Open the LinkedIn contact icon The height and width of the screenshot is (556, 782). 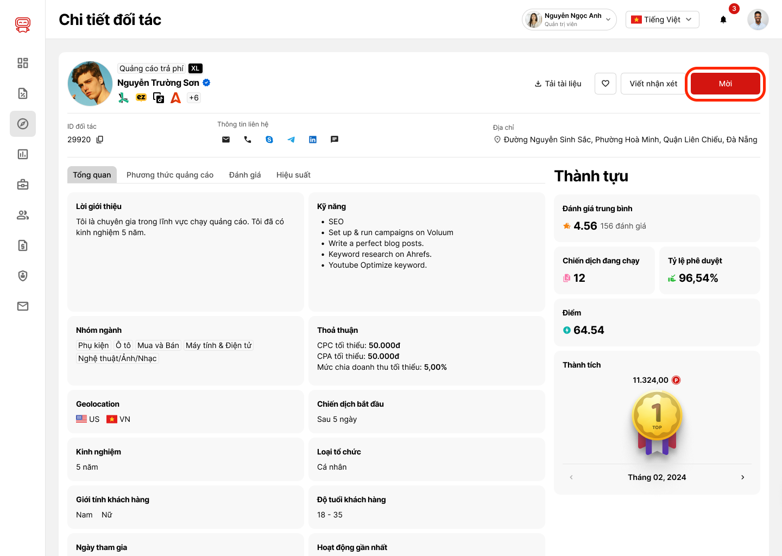313,140
